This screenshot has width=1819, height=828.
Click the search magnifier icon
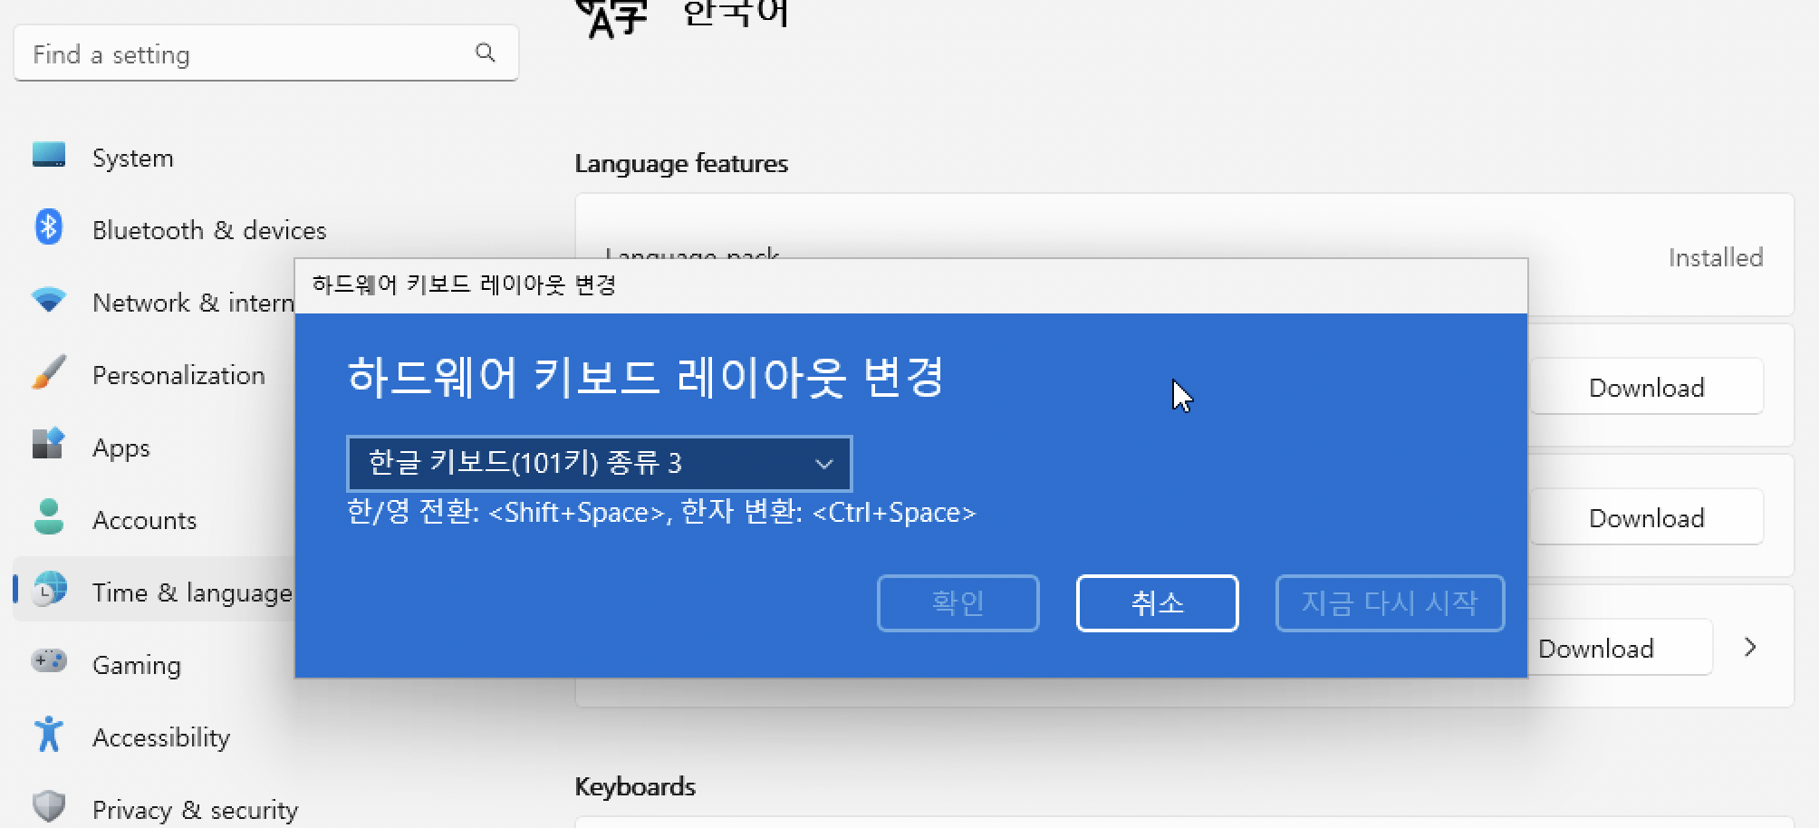click(486, 53)
